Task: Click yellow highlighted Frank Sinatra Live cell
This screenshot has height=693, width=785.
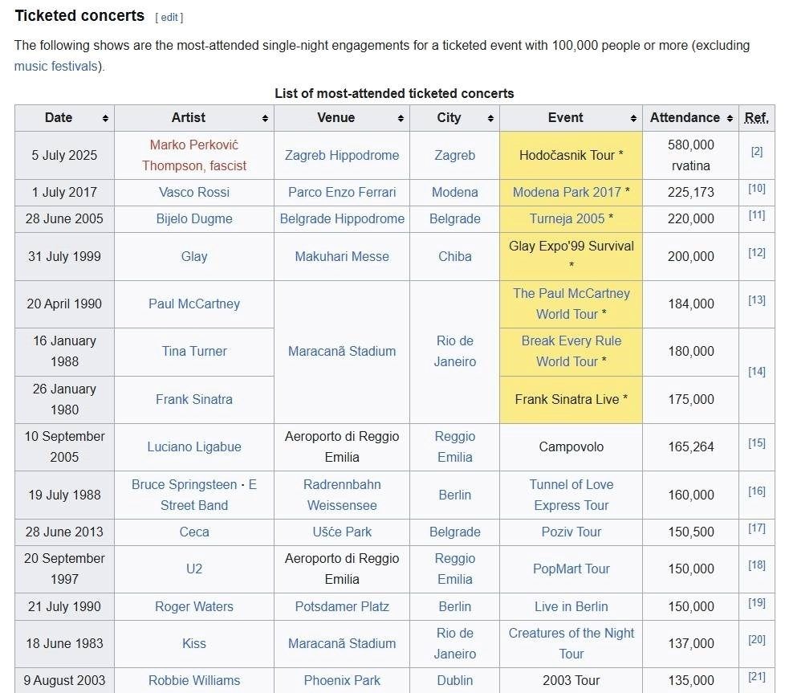Action: 571,399
